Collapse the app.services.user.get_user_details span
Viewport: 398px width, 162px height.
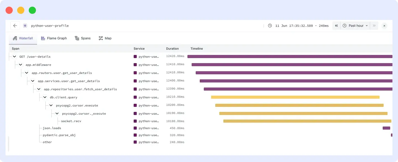pos(33,81)
